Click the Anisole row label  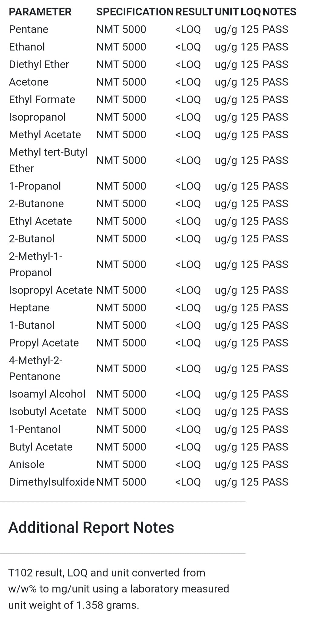(x=27, y=465)
